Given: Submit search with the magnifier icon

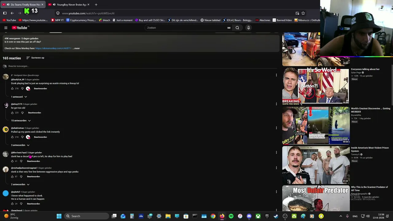Looking at the screenshot, I should (x=237, y=28).
